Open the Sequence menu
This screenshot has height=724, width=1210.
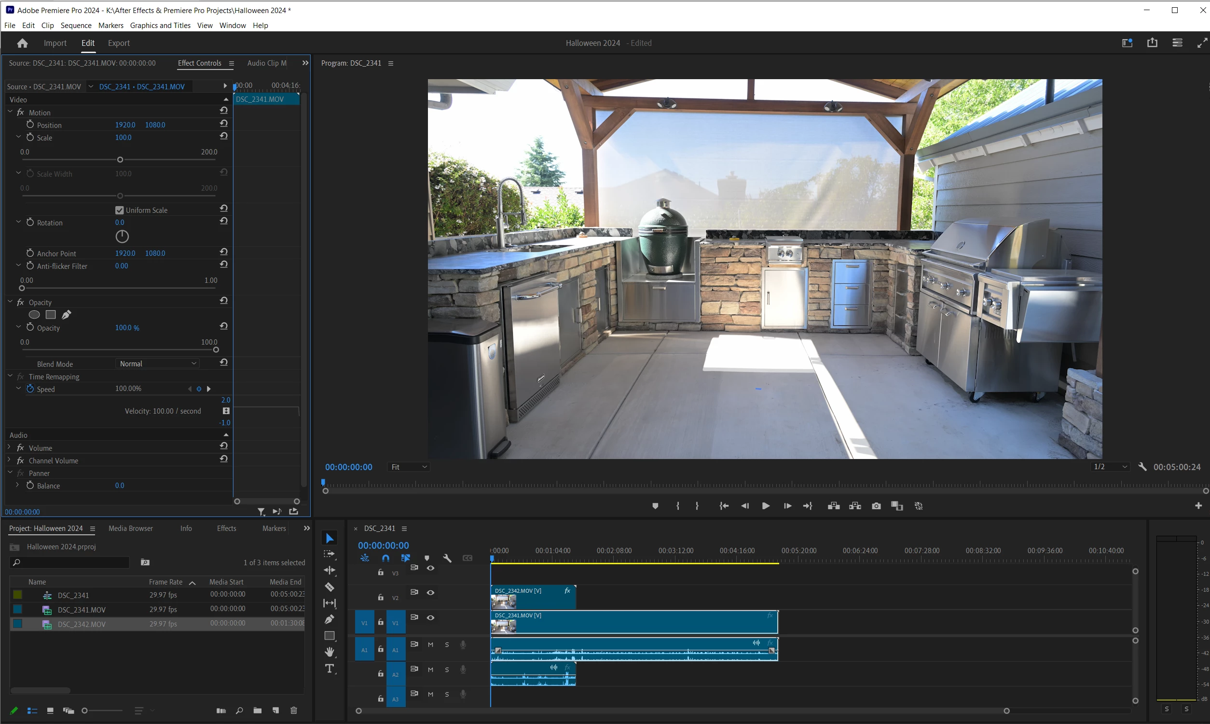coord(76,26)
